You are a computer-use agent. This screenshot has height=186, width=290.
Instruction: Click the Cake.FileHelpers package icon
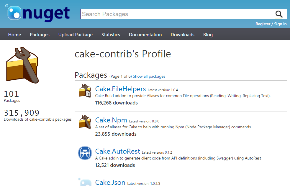click(x=85, y=91)
